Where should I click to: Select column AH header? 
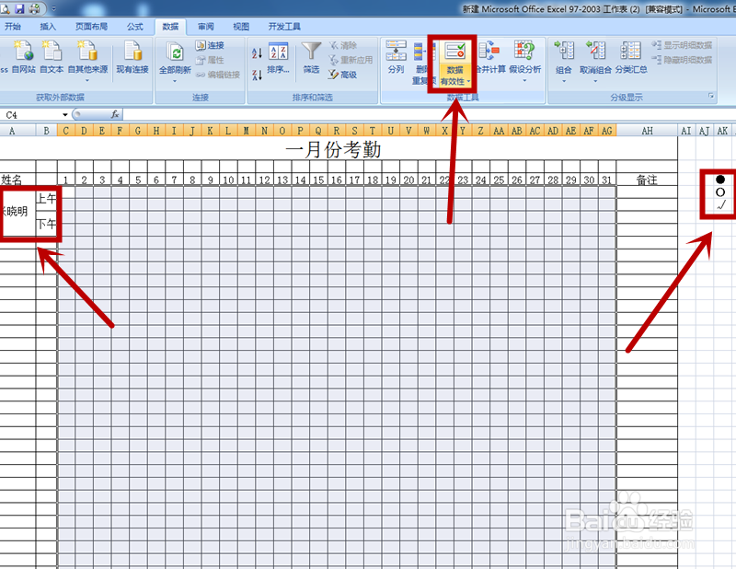click(647, 131)
